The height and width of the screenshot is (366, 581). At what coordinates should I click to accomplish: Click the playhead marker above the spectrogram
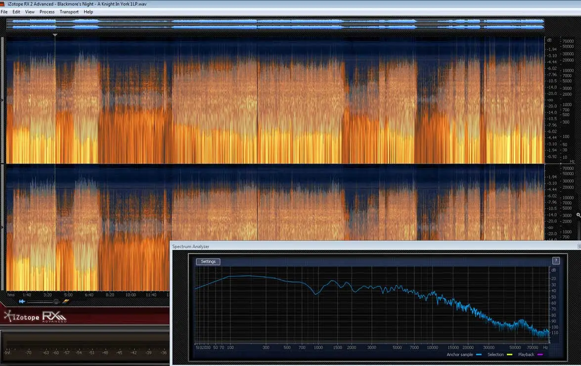point(55,35)
